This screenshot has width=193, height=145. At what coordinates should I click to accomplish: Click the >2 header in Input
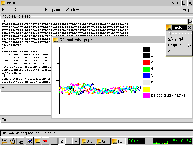pyautogui.click(x=3, y=48)
